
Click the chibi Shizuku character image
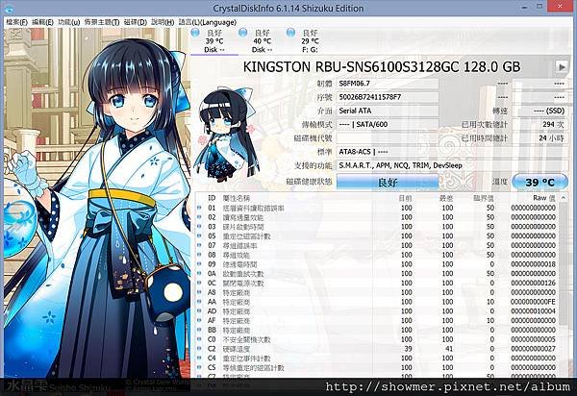[x=225, y=135]
